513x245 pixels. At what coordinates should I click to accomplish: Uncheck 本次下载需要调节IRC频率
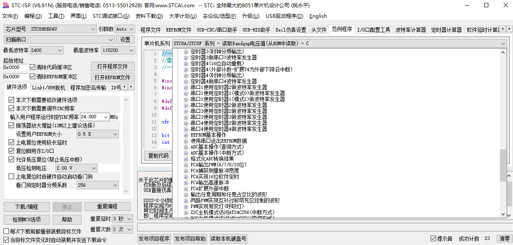click(11, 108)
